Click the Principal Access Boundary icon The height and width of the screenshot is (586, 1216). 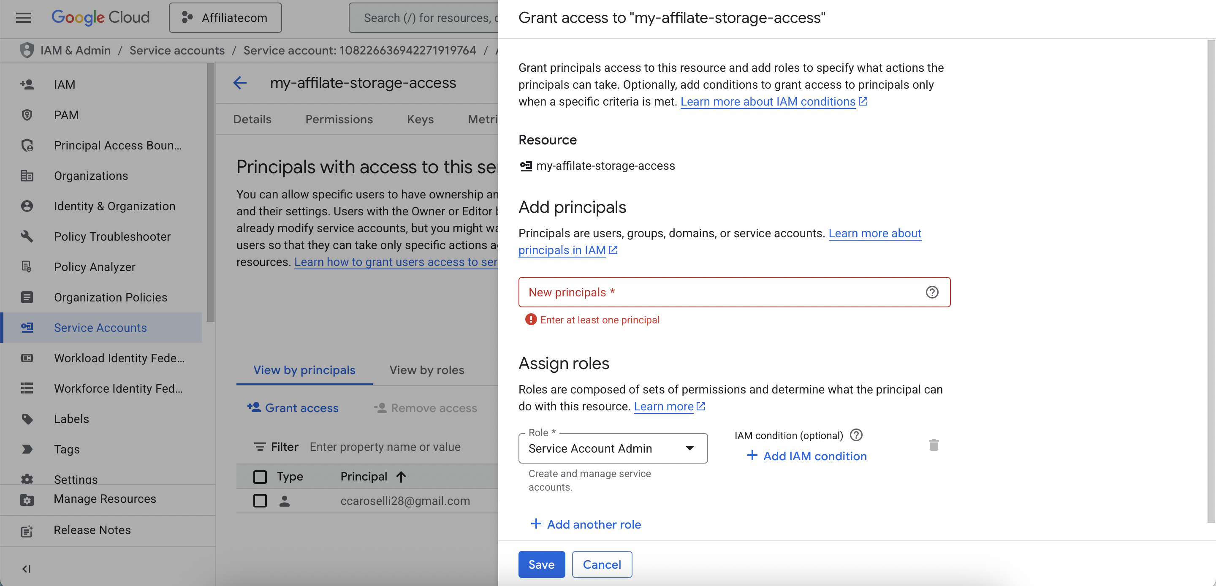pos(27,145)
